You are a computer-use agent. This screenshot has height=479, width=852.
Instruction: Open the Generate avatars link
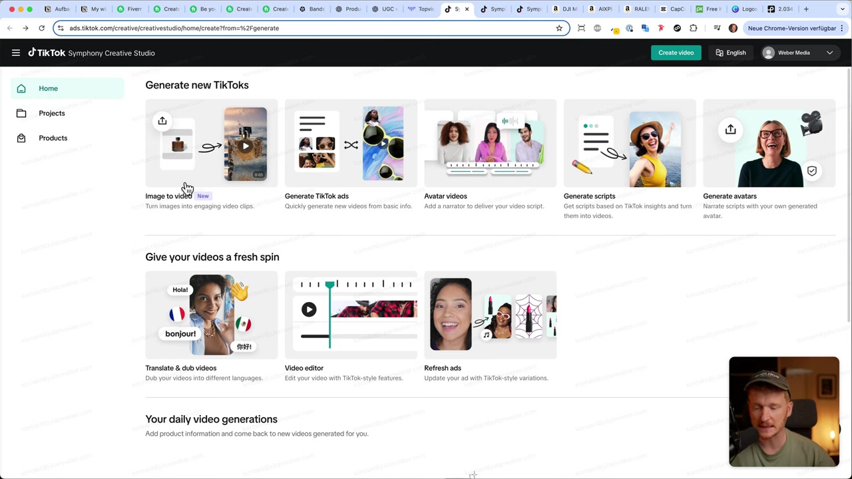click(x=730, y=196)
